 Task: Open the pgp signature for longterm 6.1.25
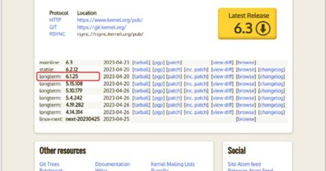click(x=158, y=77)
